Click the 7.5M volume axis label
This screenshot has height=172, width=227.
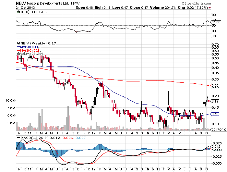click(x=11, y=108)
